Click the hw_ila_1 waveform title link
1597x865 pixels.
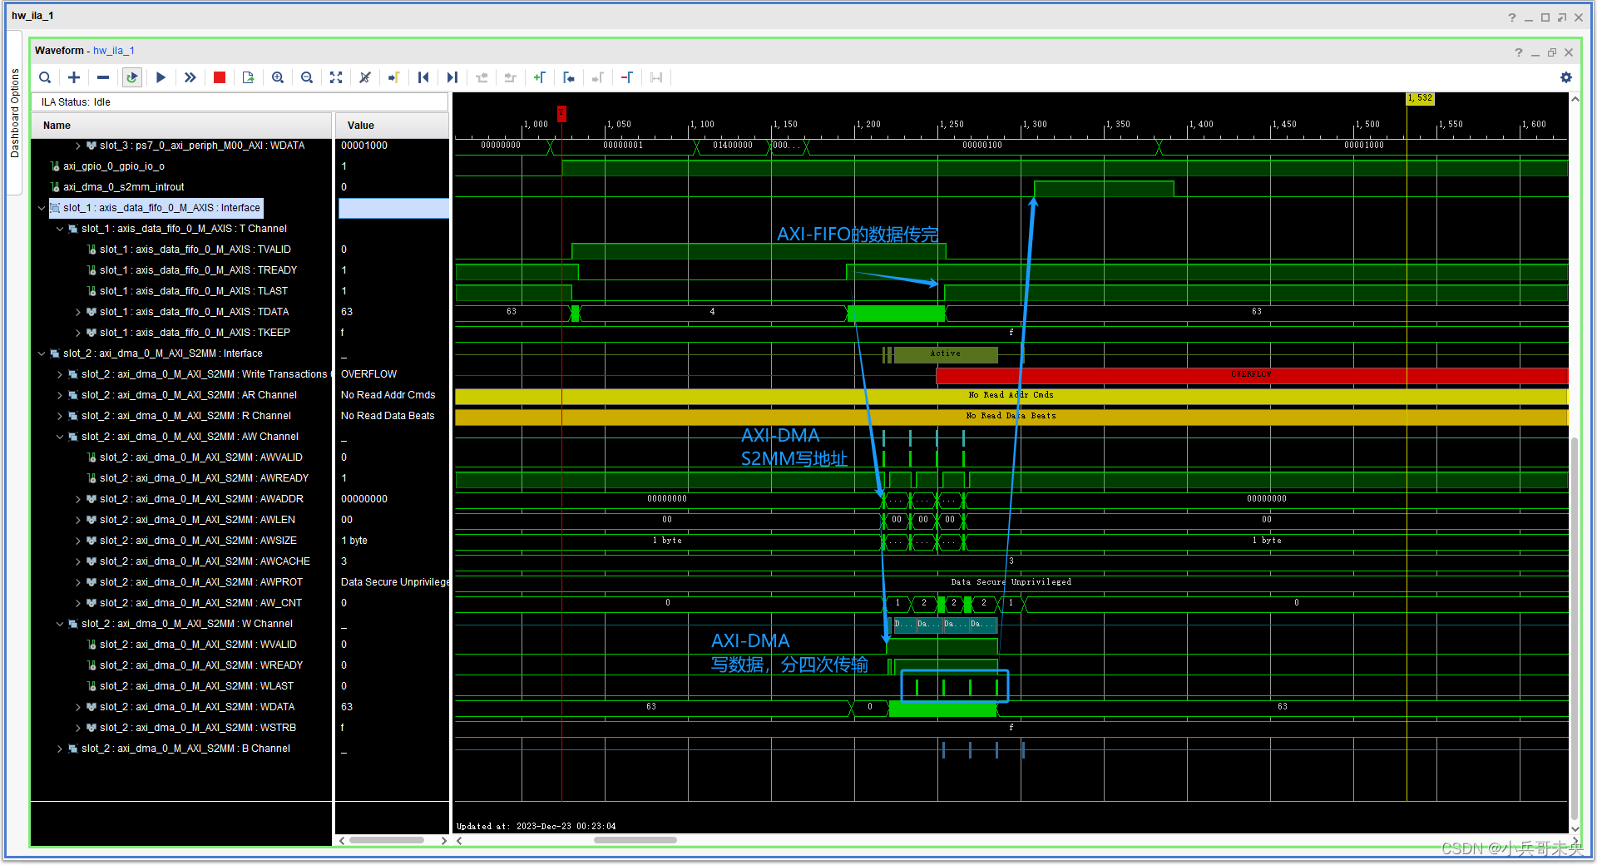(113, 50)
